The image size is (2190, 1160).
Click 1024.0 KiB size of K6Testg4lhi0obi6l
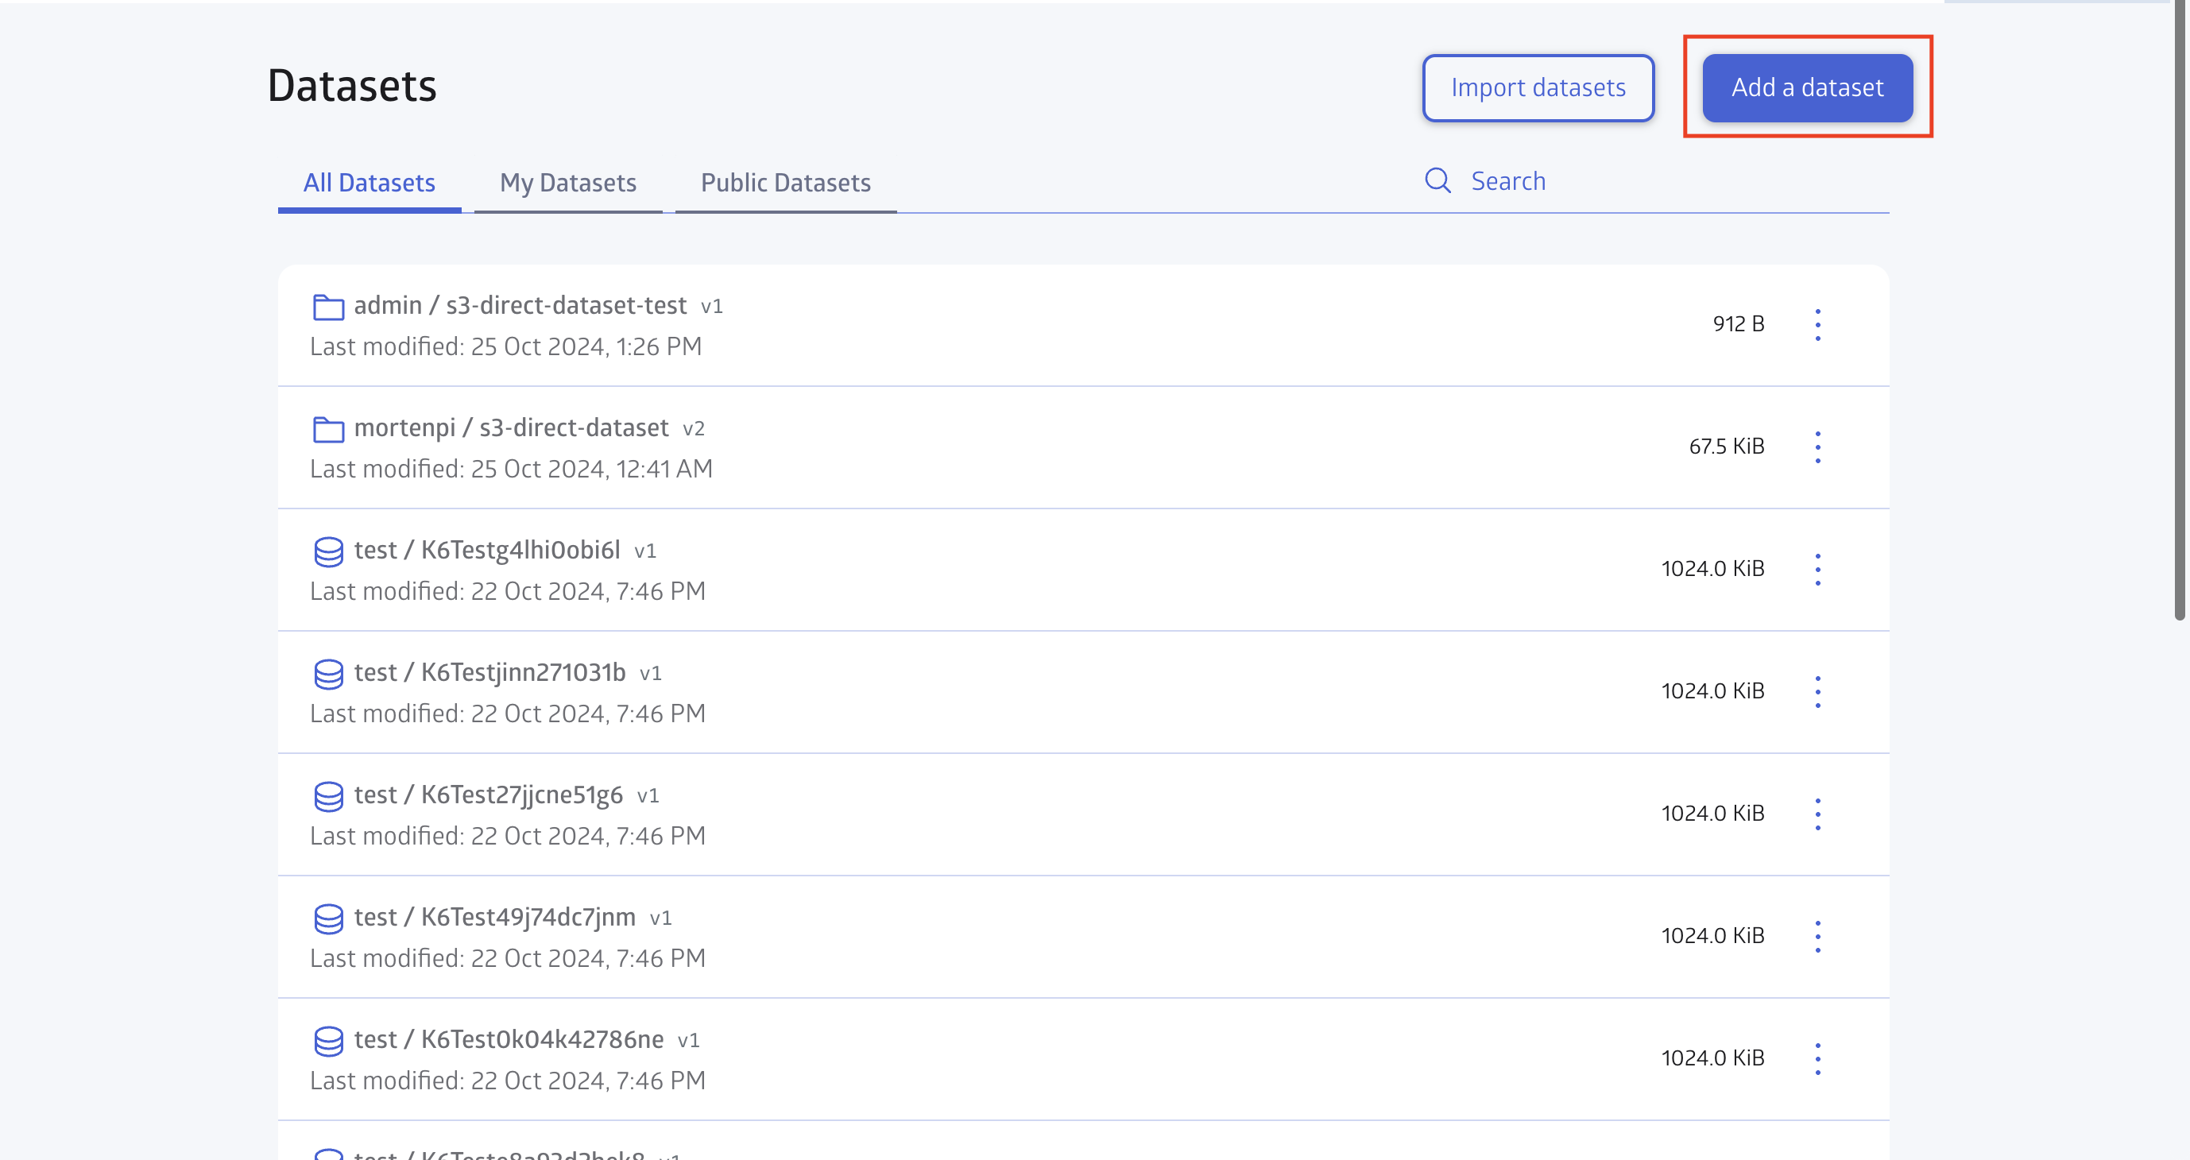1713,569
